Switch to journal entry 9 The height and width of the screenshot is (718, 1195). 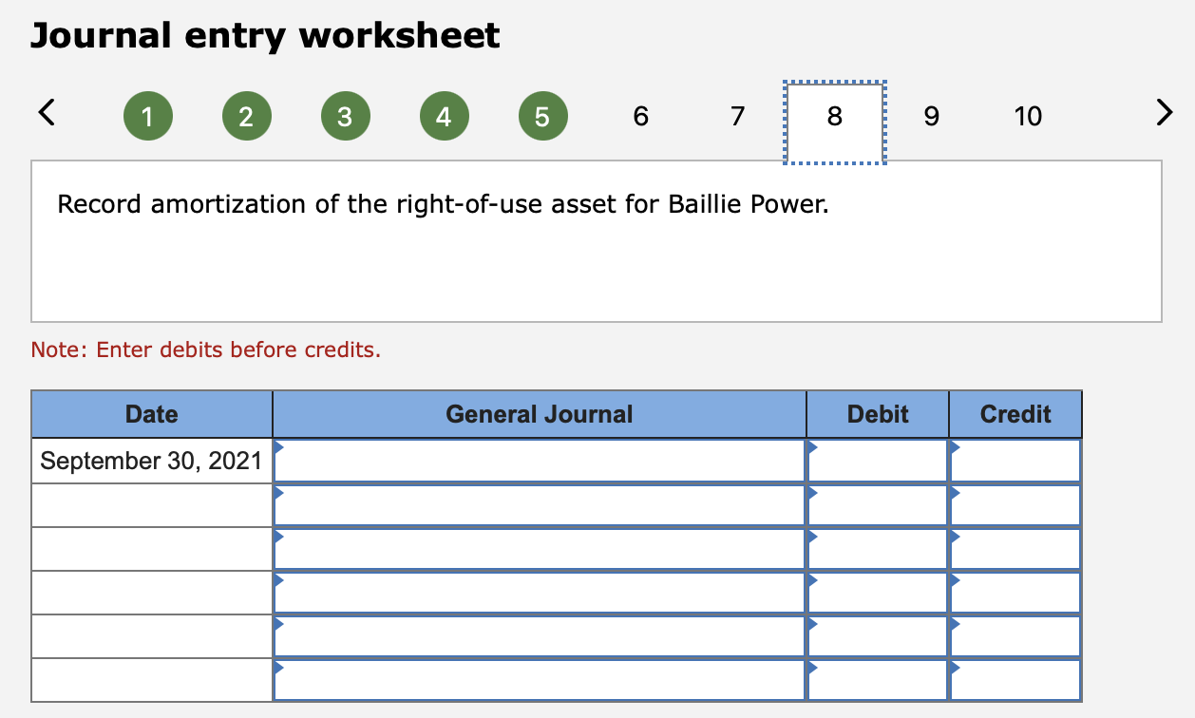pyautogui.click(x=931, y=117)
